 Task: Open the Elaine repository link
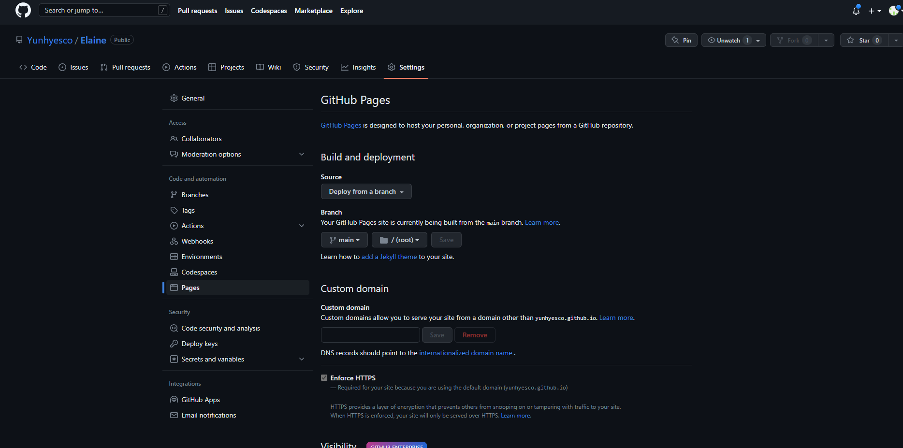tap(93, 40)
